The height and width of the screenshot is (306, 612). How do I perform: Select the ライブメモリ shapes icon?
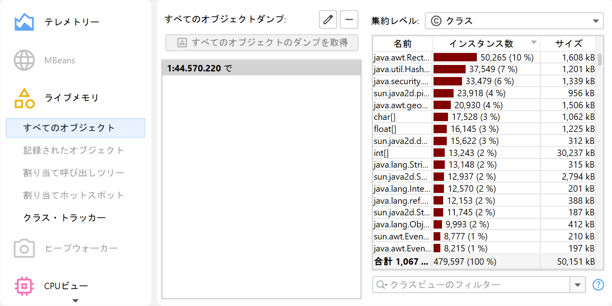24,98
